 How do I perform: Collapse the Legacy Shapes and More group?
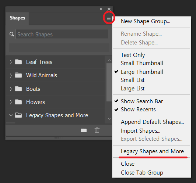(11, 115)
